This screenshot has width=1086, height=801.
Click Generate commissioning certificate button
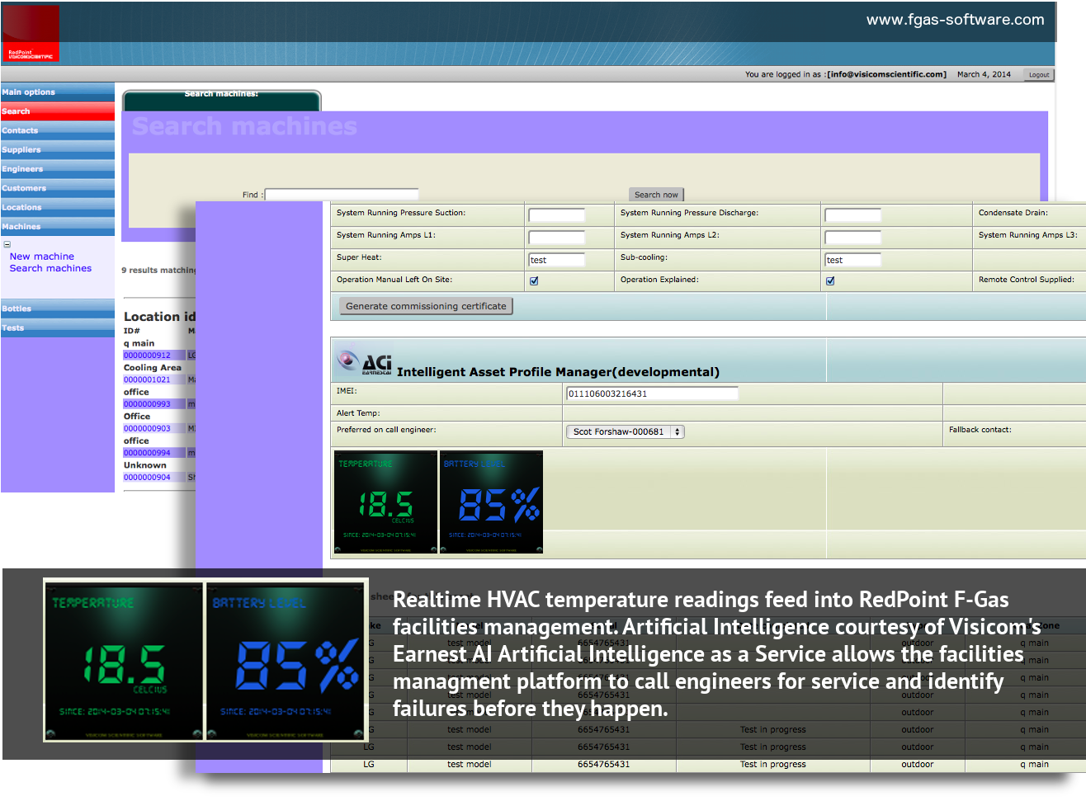click(426, 306)
